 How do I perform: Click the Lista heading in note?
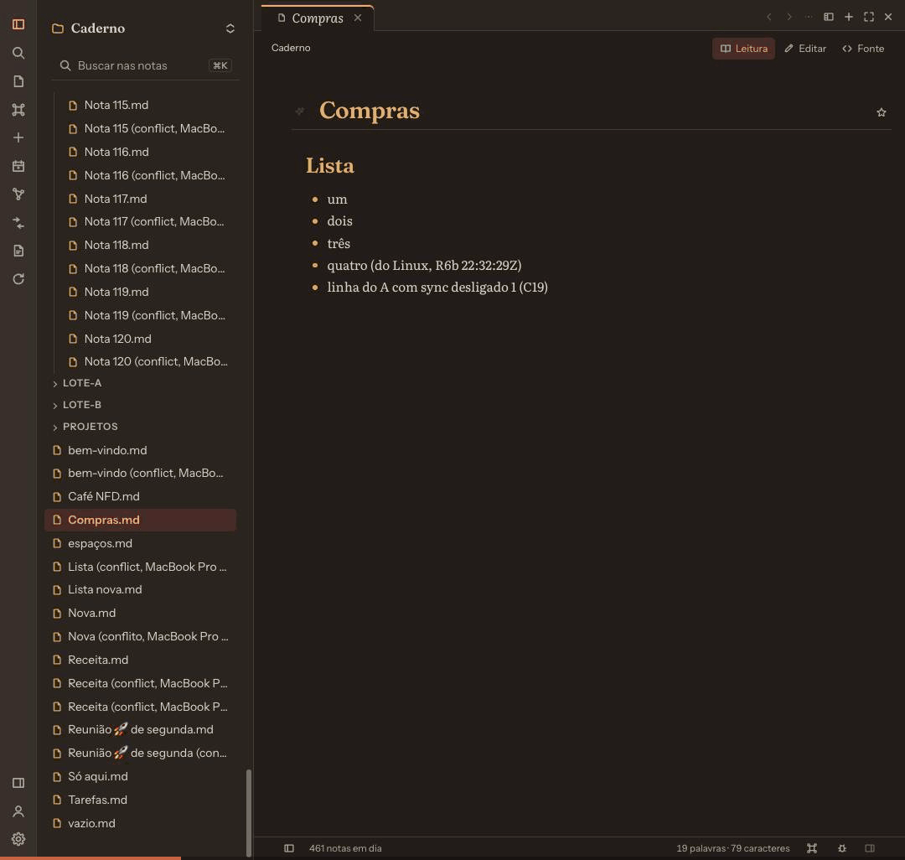329,166
